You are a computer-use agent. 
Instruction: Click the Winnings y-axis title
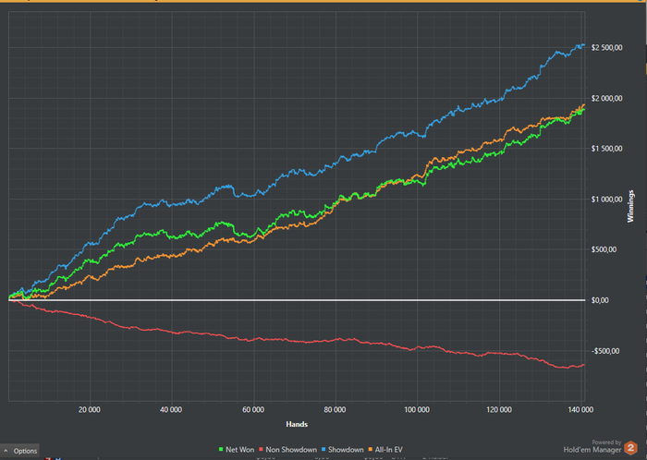(x=630, y=206)
